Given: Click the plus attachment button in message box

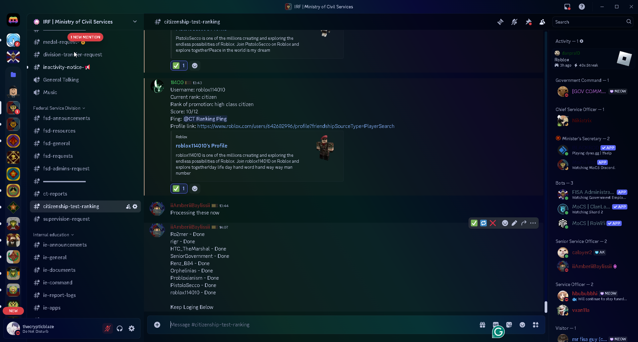Looking at the screenshot, I should pos(157,325).
